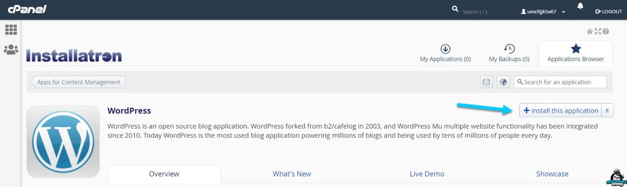Open the Live Demo tab
The height and width of the screenshot is (187, 627).
[427, 174]
